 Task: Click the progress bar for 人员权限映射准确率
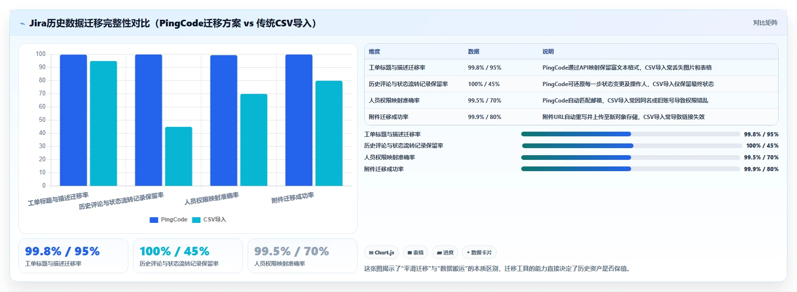coord(631,158)
